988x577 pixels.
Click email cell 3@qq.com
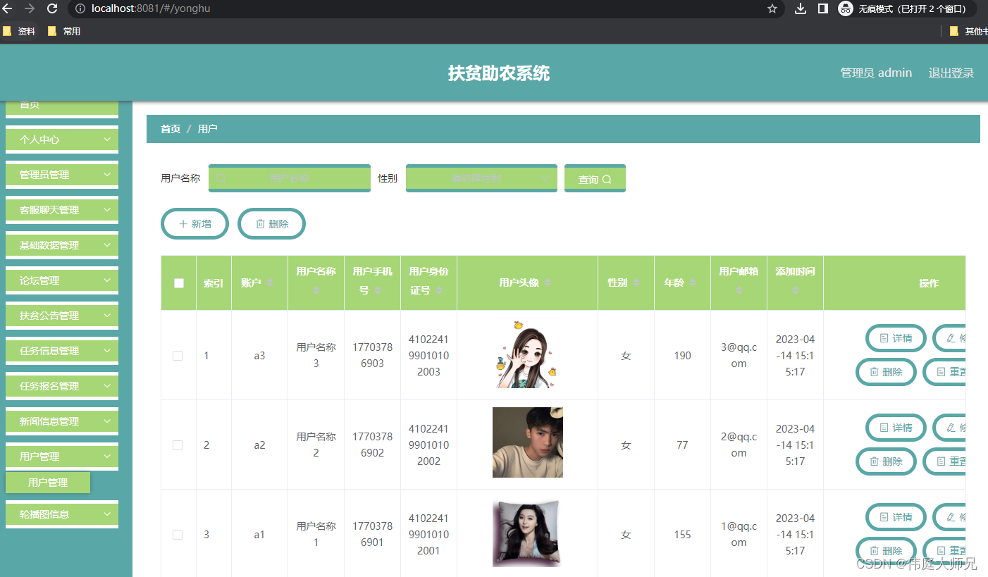point(739,355)
